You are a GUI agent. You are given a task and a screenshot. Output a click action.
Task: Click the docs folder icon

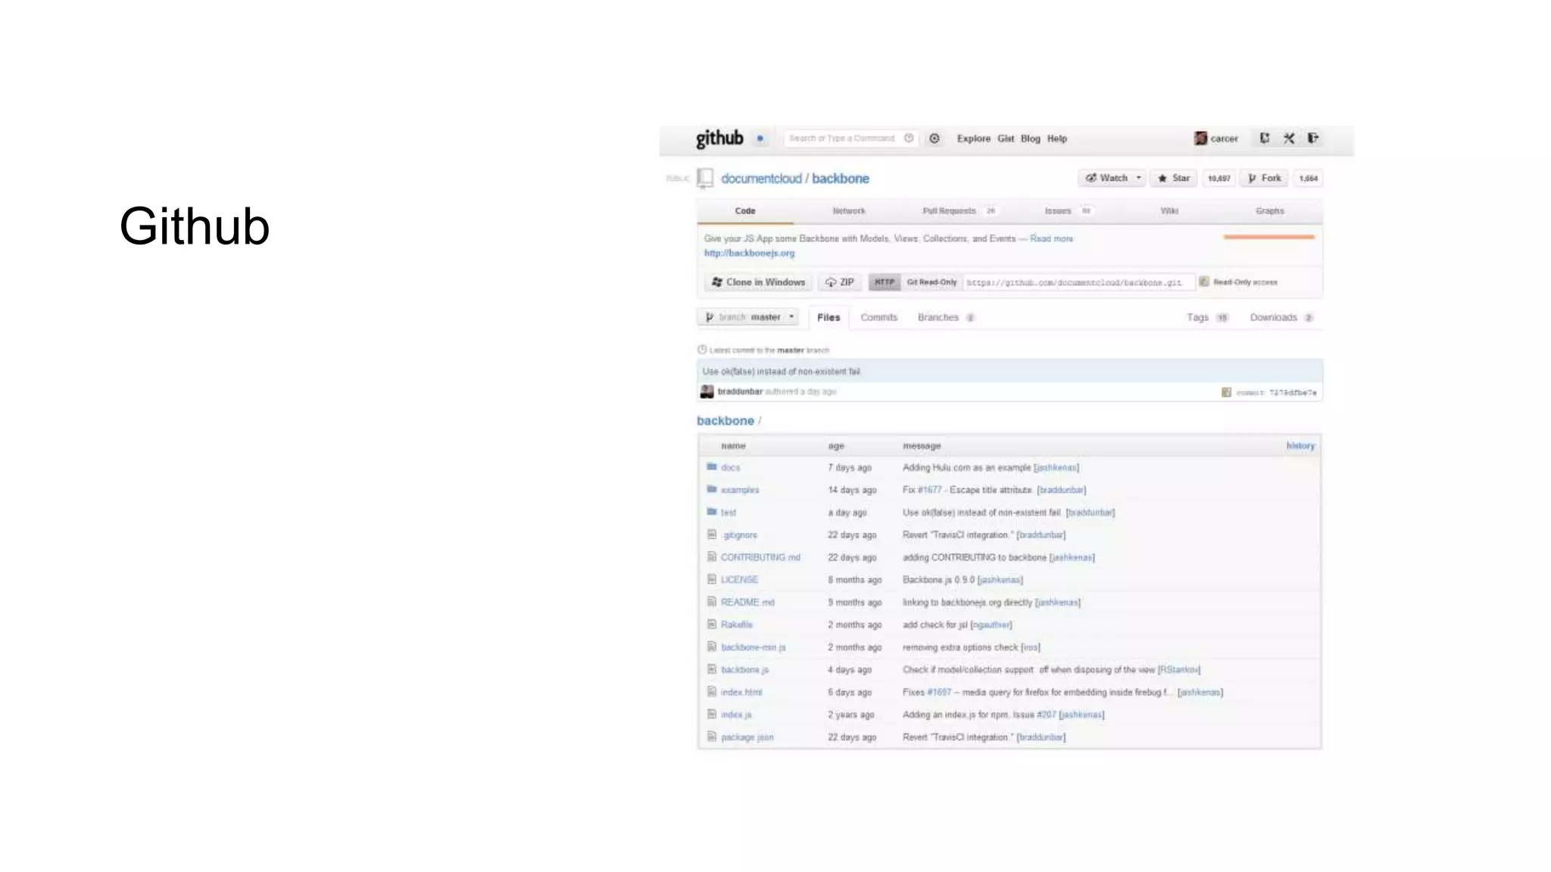coord(711,467)
